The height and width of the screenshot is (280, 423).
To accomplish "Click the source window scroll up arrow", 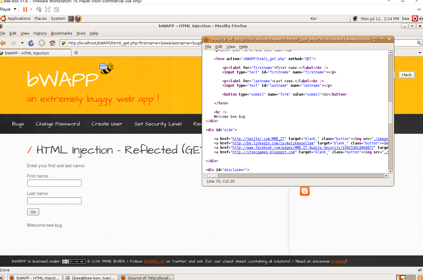I will [390, 52].
